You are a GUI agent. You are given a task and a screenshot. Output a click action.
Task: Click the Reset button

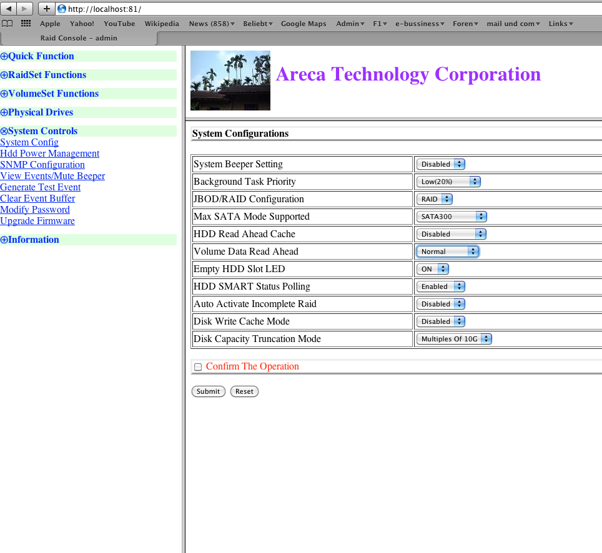coord(244,391)
